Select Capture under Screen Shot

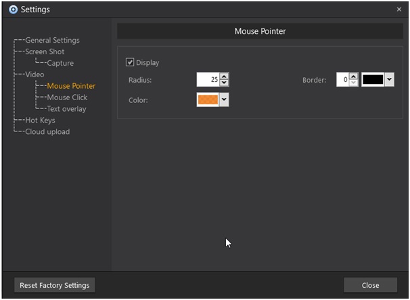point(60,63)
